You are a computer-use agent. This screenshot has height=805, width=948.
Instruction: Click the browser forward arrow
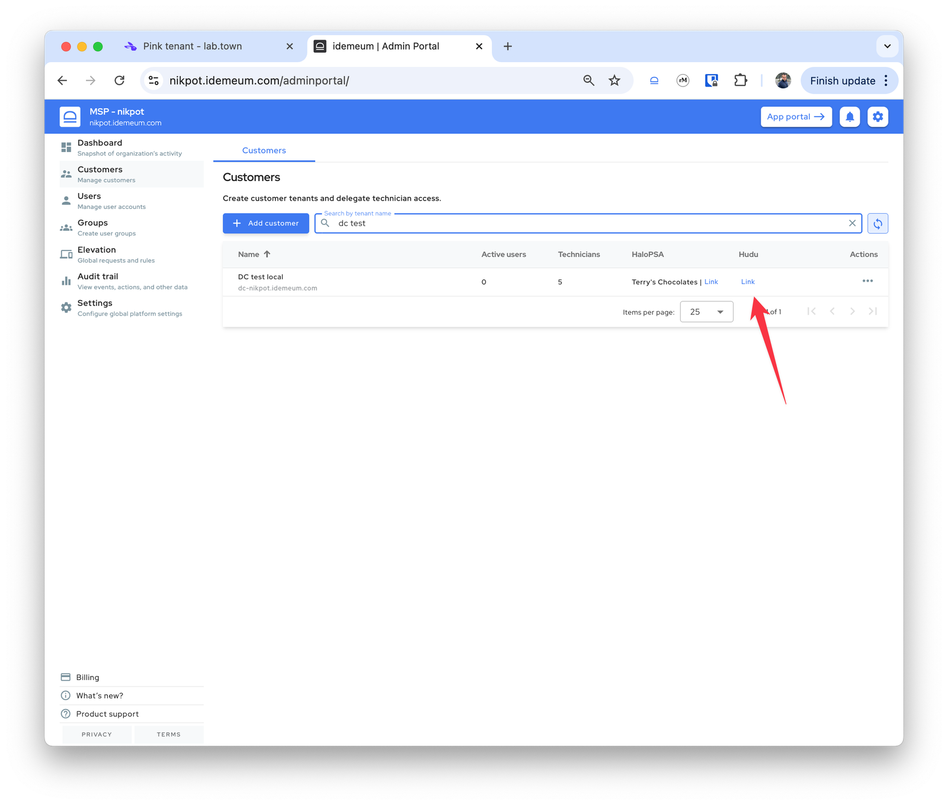click(91, 80)
